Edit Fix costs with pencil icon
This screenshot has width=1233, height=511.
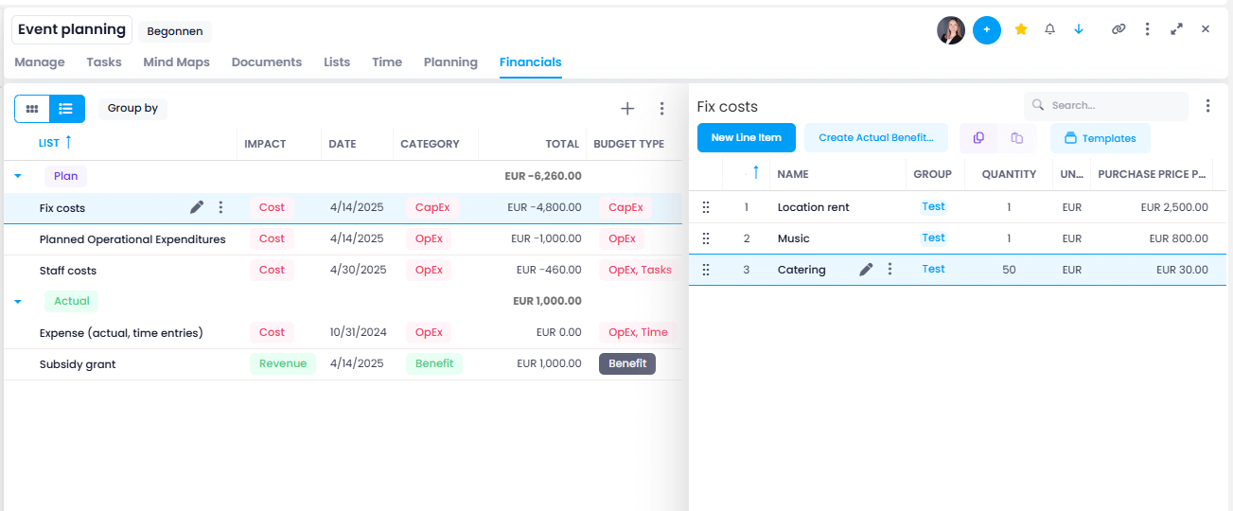197,207
